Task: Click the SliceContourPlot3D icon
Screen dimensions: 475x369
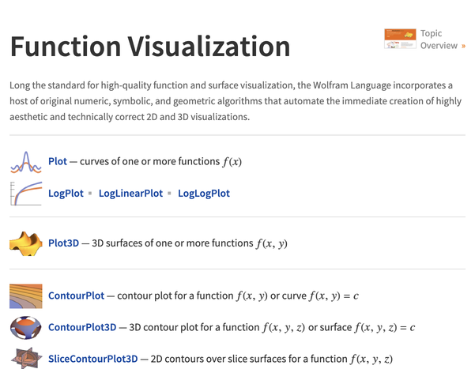Action: [x=25, y=358]
